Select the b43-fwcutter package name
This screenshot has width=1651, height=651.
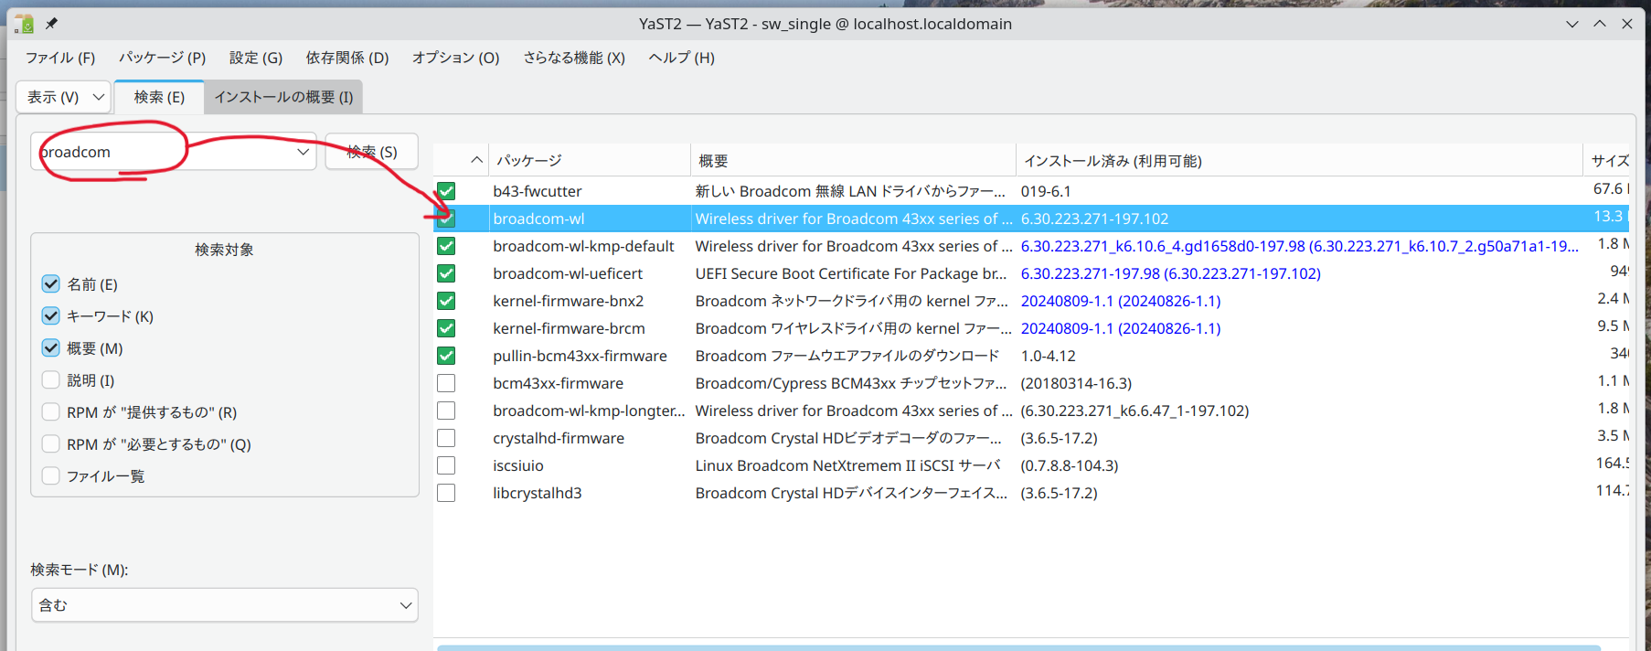[538, 191]
